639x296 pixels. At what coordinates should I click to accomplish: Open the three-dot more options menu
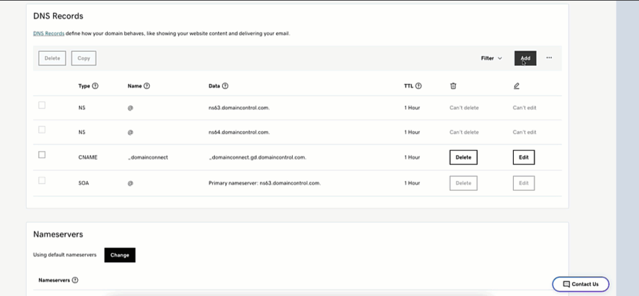(549, 58)
